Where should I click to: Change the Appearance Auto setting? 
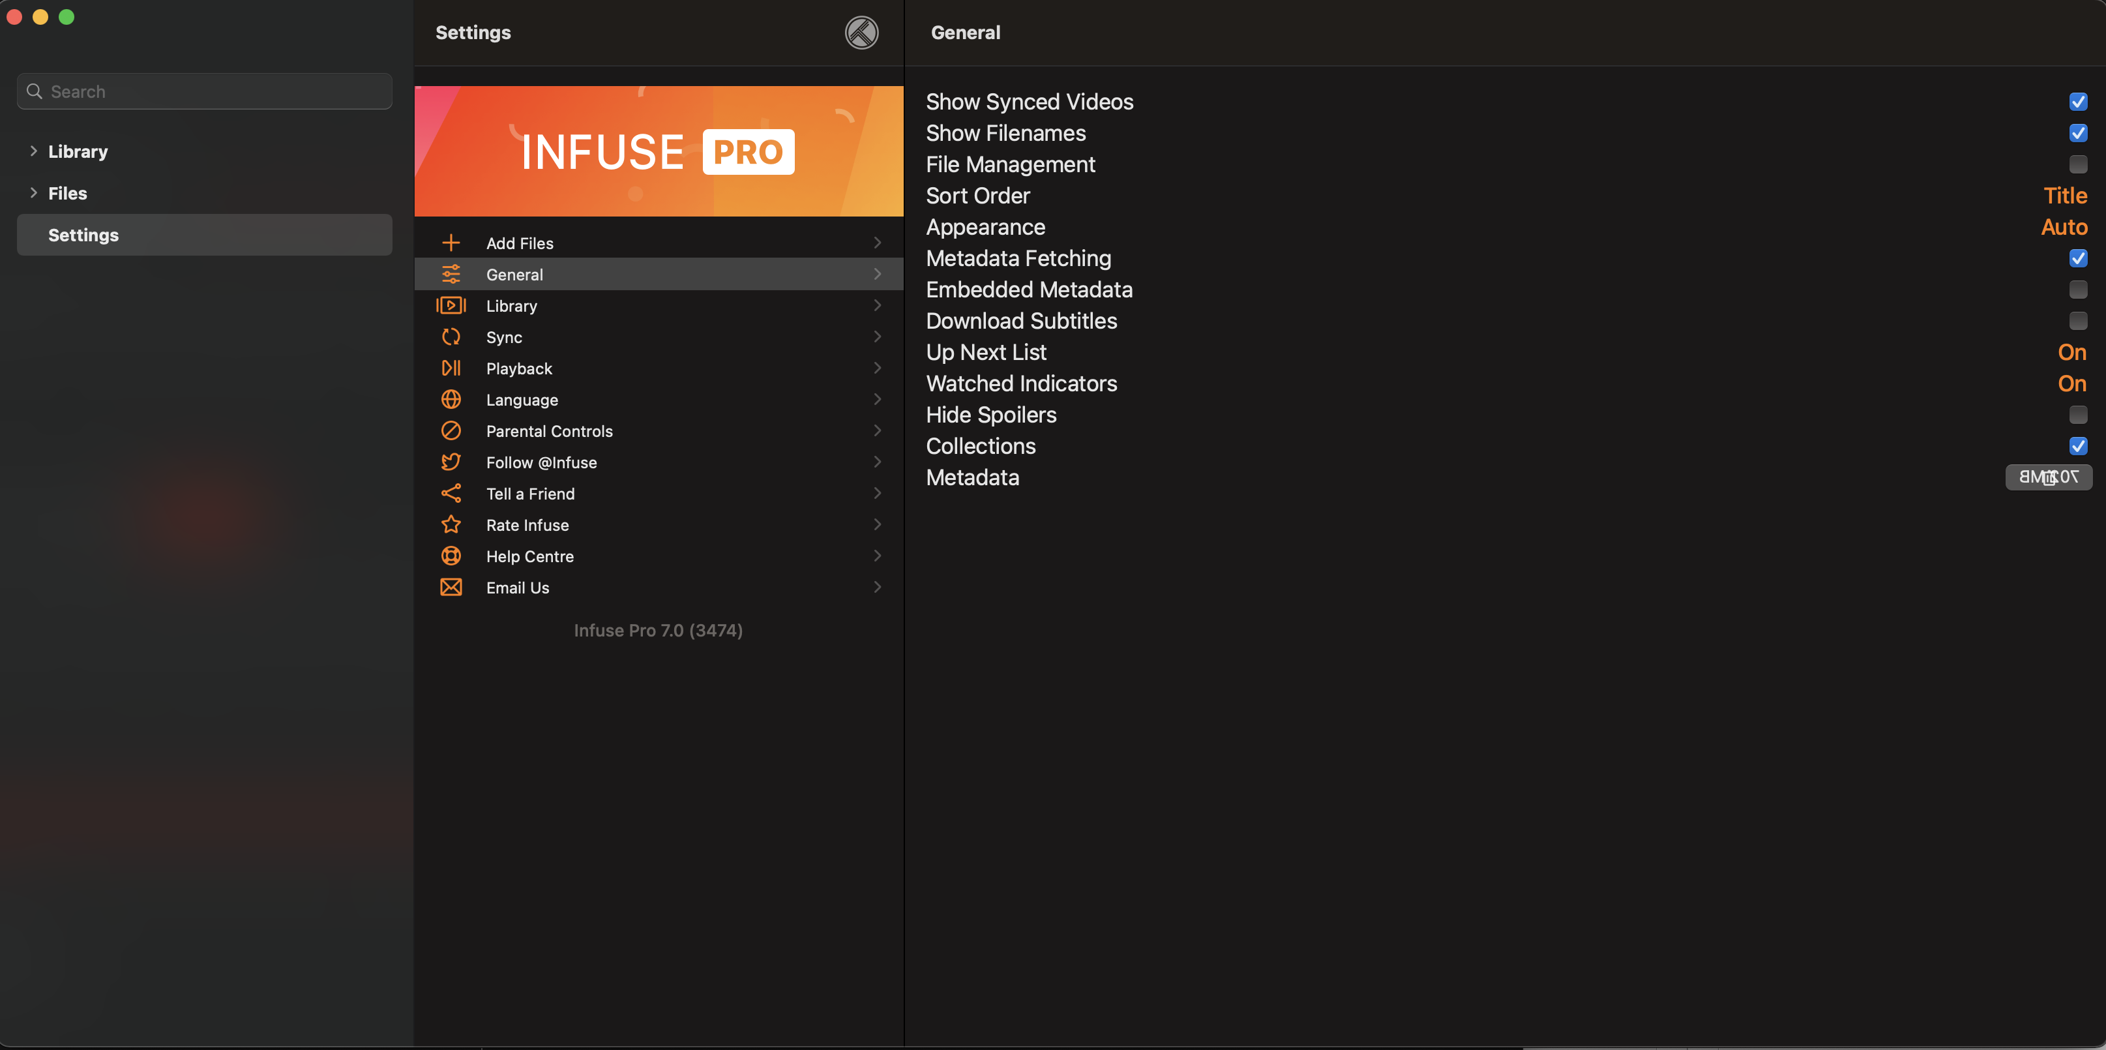click(2063, 228)
